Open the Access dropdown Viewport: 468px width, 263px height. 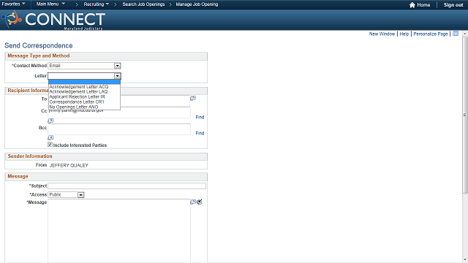tap(66, 195)
